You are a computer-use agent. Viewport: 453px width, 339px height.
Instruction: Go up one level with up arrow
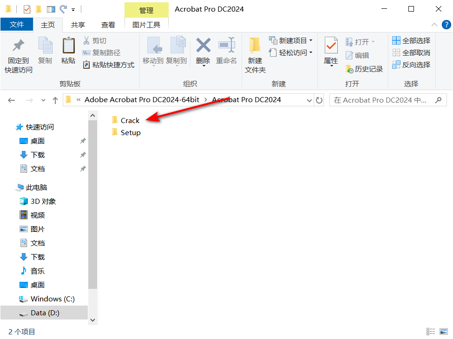pos(55,100)
